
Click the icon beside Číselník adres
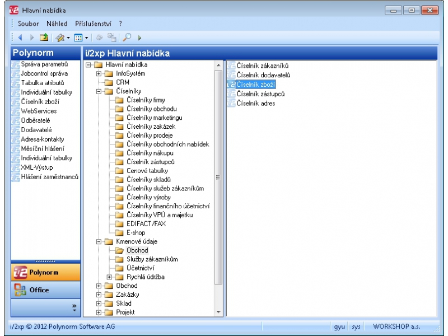coord(231,104)
